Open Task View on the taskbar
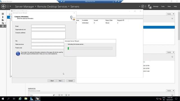The height and width of the screenshot is (101, 180). (x=14, y=98)
